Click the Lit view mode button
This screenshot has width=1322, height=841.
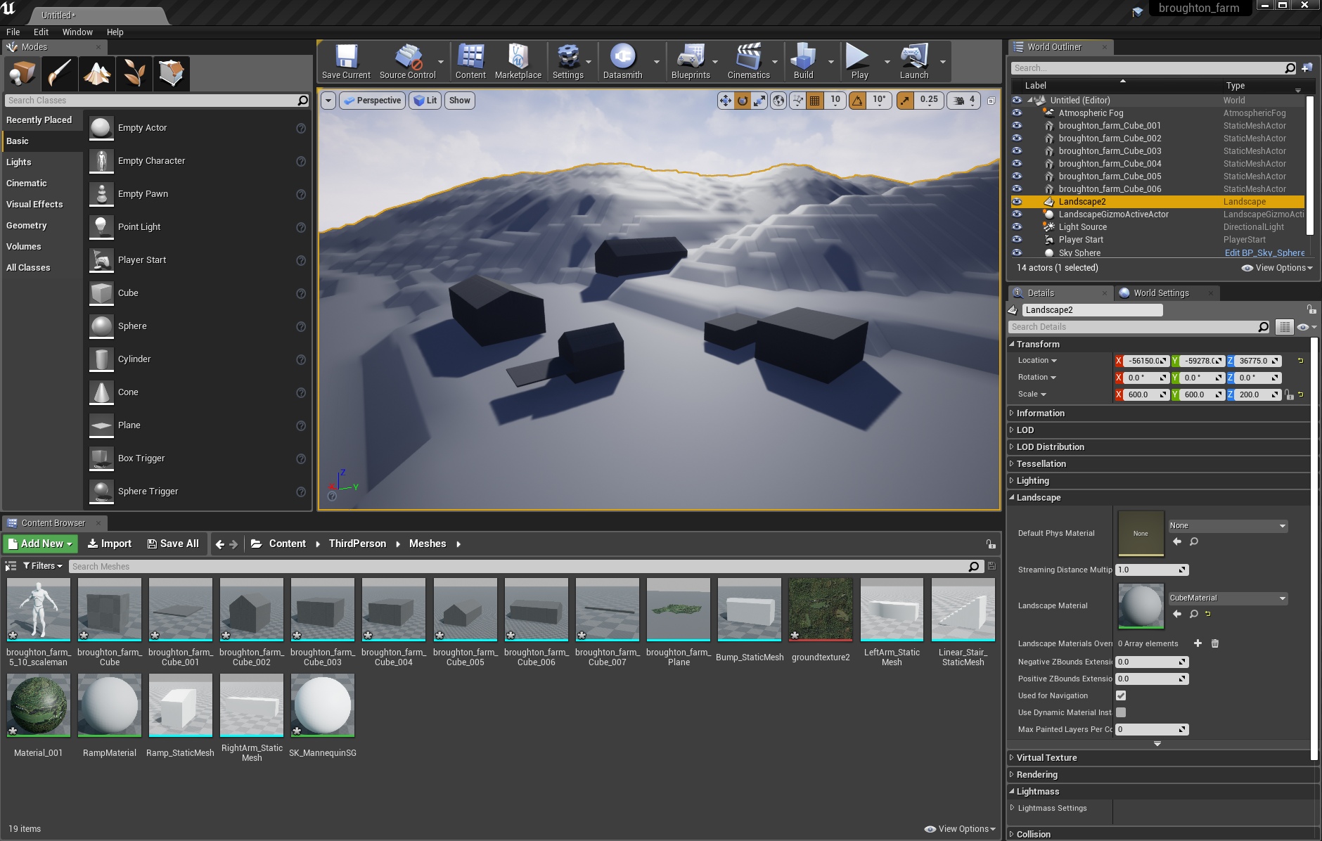(425, 101)
